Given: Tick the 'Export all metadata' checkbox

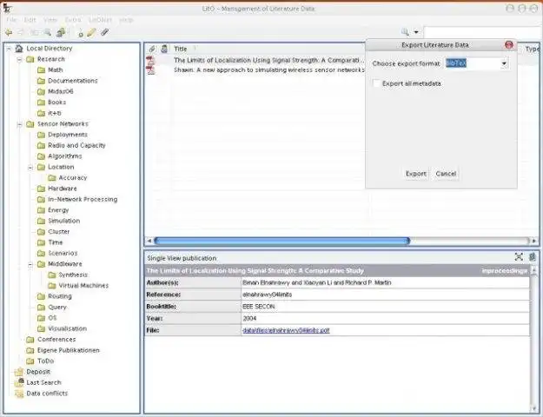Looking at the screenshot, I should pos(376,83).
